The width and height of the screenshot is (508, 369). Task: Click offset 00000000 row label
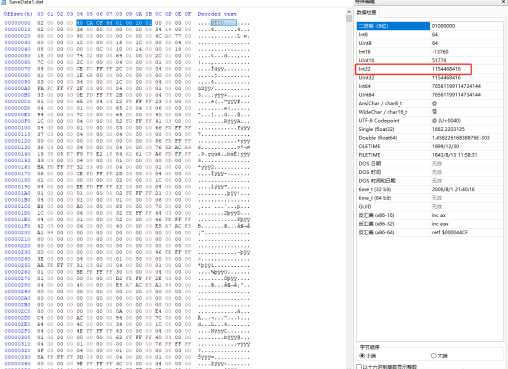pyautogui.click(x=17, y=23)
